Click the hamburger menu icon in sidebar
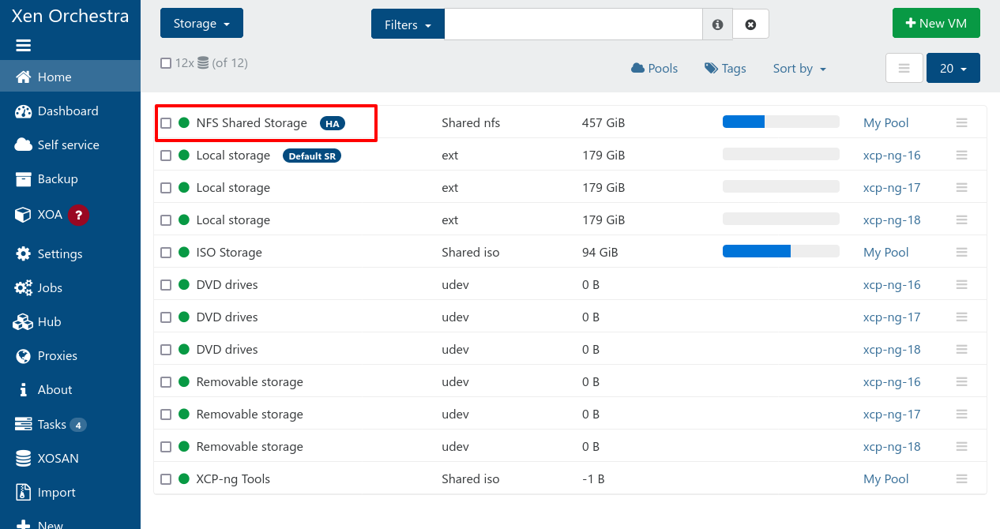 point(24,46)
